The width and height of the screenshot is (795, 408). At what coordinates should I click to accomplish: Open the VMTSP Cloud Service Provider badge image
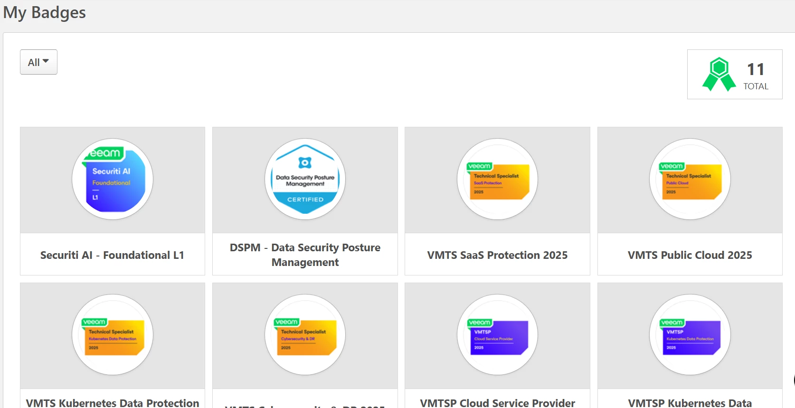coord(497,335)
